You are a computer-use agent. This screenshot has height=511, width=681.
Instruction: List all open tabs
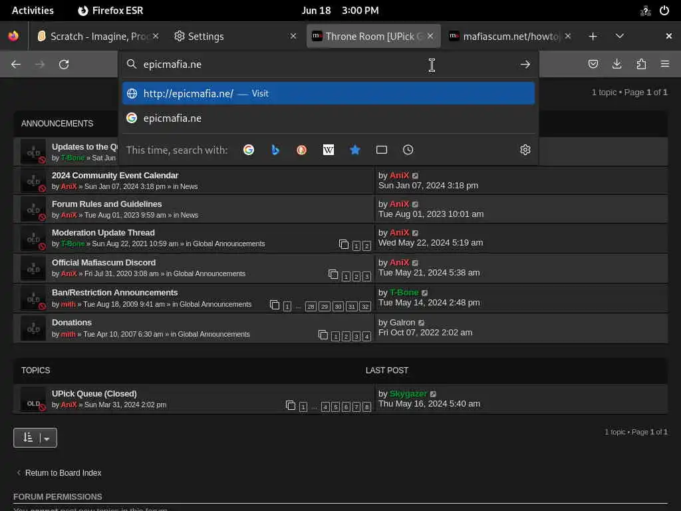620,37
